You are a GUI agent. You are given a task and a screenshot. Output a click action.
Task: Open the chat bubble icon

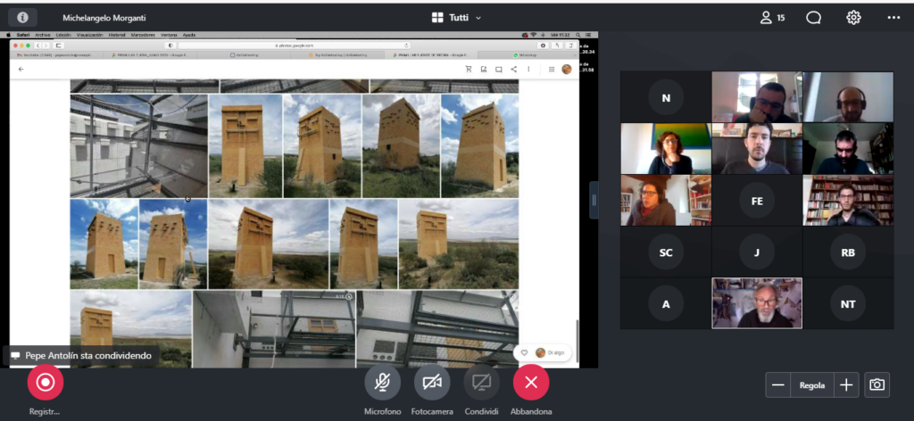[814, 18]
